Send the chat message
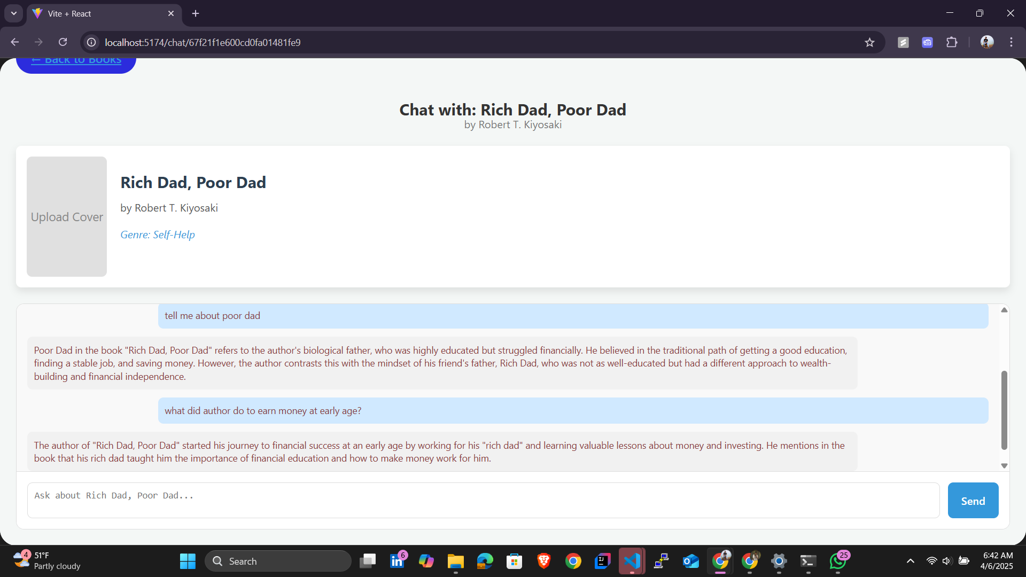The height and width of the screenshot is (577, 1026). tap(973, 501)
